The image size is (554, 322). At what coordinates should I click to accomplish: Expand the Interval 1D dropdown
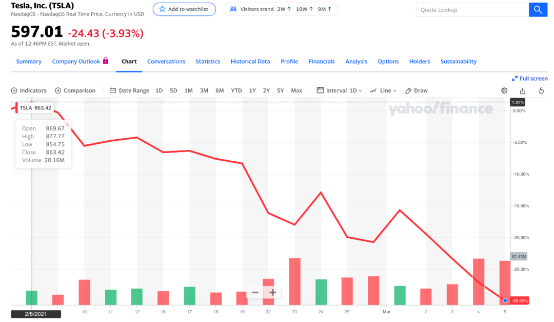point(340,90)
